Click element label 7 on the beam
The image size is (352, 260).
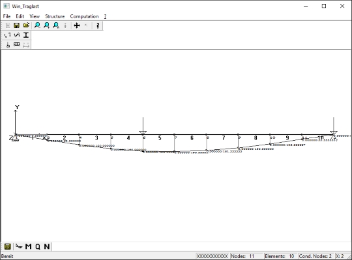224,137
